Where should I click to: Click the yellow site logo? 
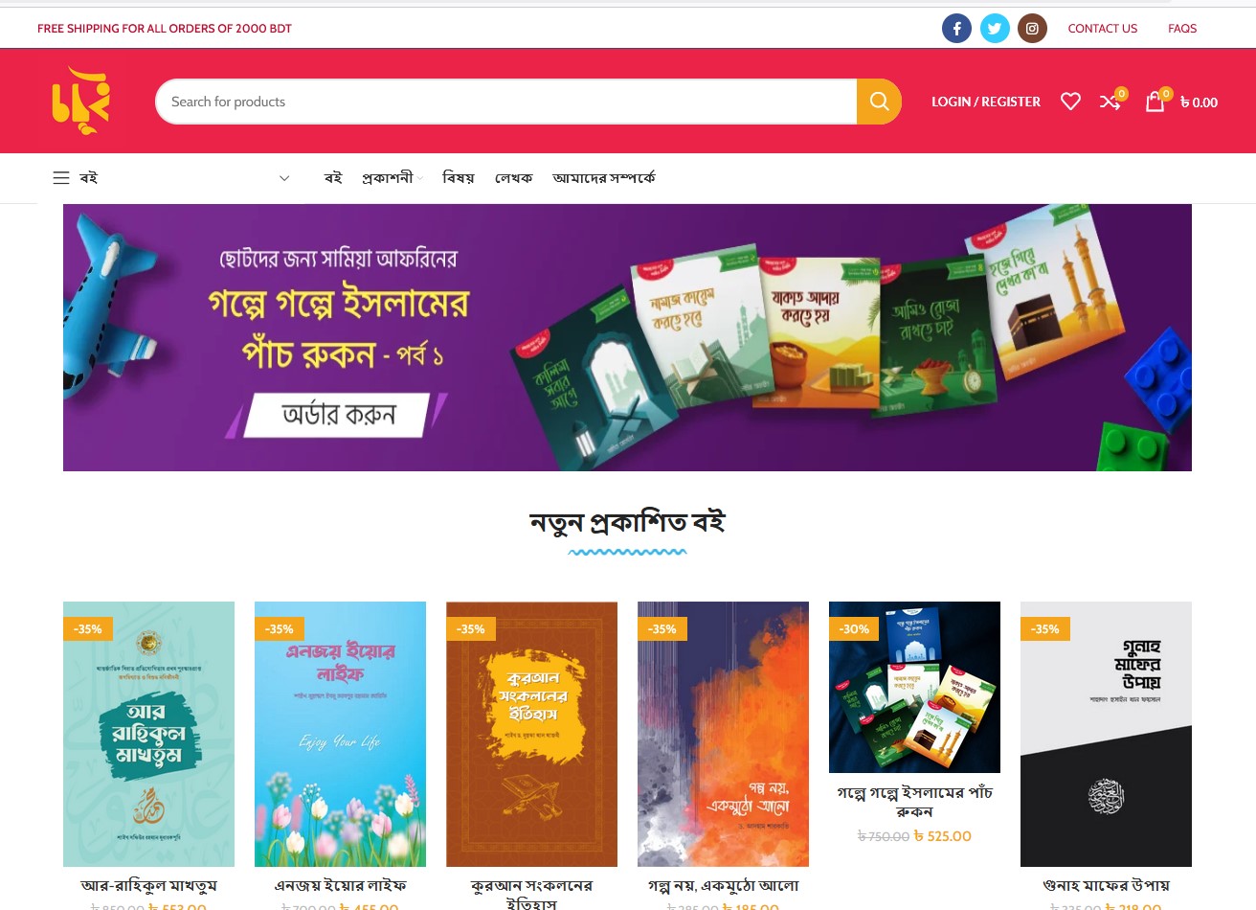(x=80, y=100)
